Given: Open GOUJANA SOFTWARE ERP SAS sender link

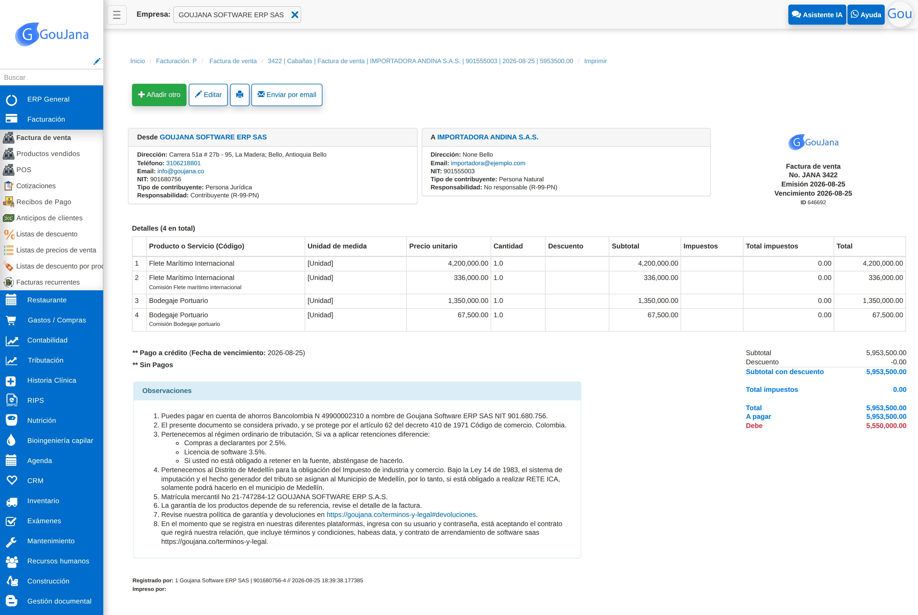Looking at the screenshot, I should [213, 137].
